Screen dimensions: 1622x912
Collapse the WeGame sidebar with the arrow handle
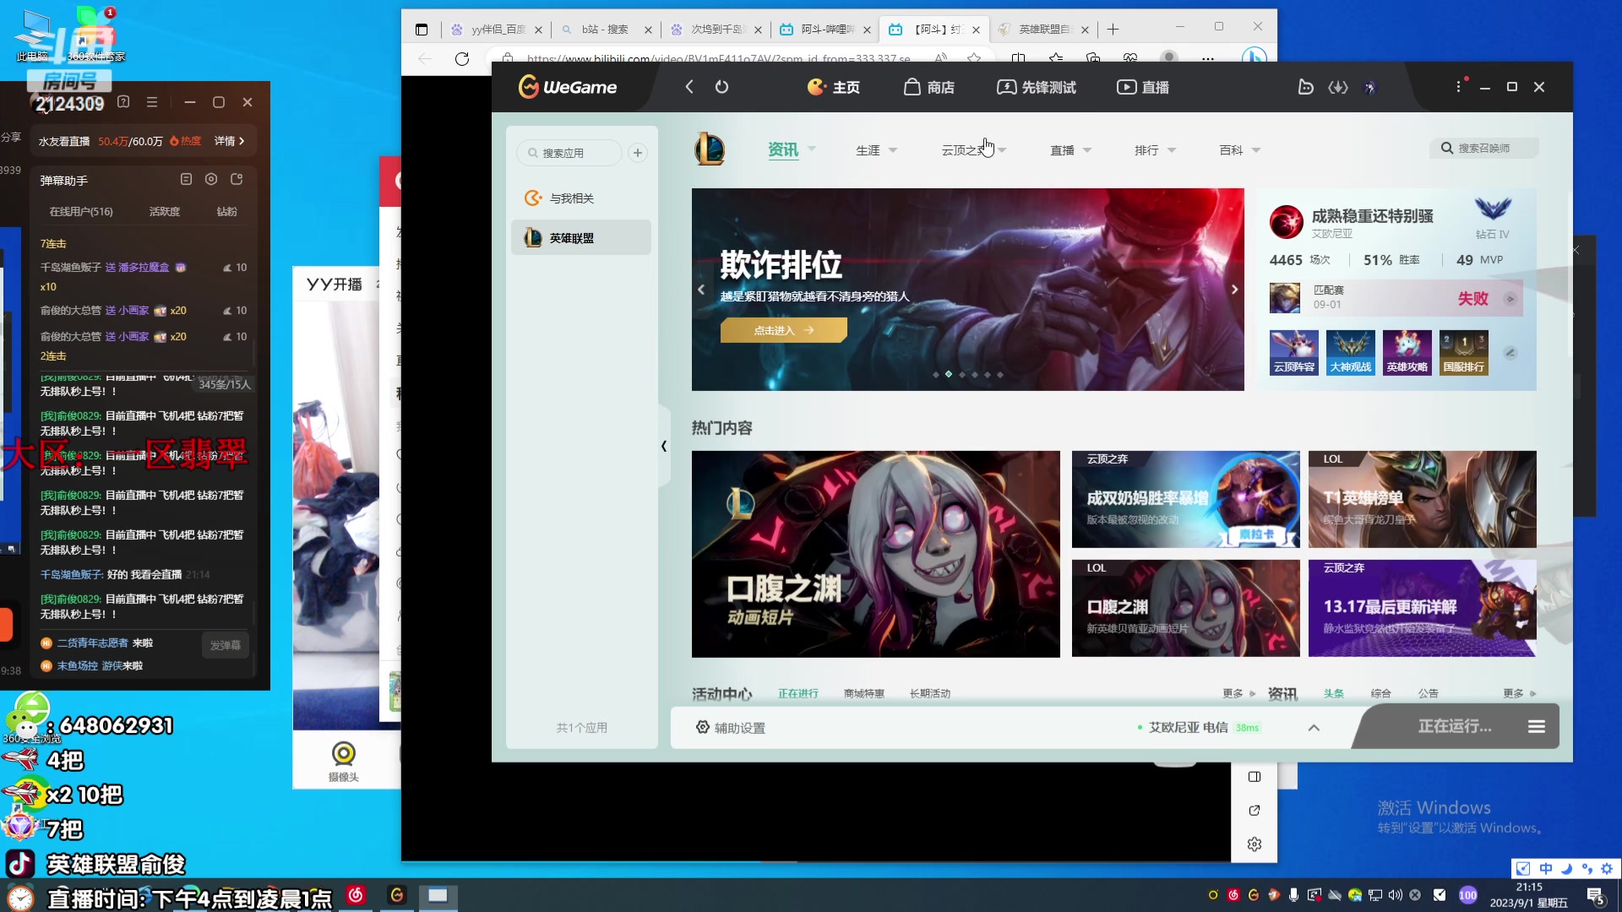tap(664, 446)
